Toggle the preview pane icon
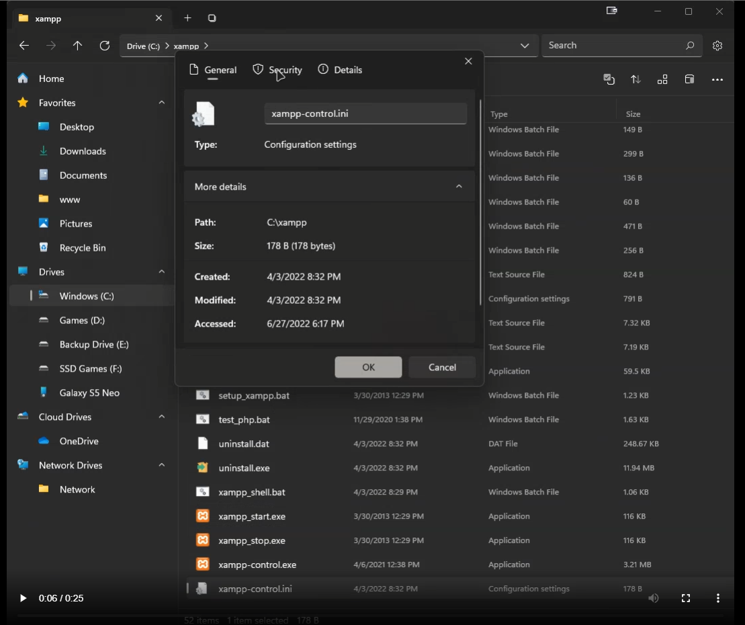Image resolution: width=745 pixels, height=625 pixels. point(689,79)
